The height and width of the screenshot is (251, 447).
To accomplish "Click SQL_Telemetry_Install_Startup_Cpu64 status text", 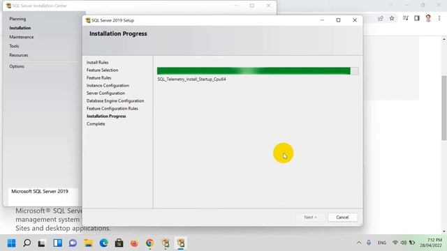I will click(191, 79).
